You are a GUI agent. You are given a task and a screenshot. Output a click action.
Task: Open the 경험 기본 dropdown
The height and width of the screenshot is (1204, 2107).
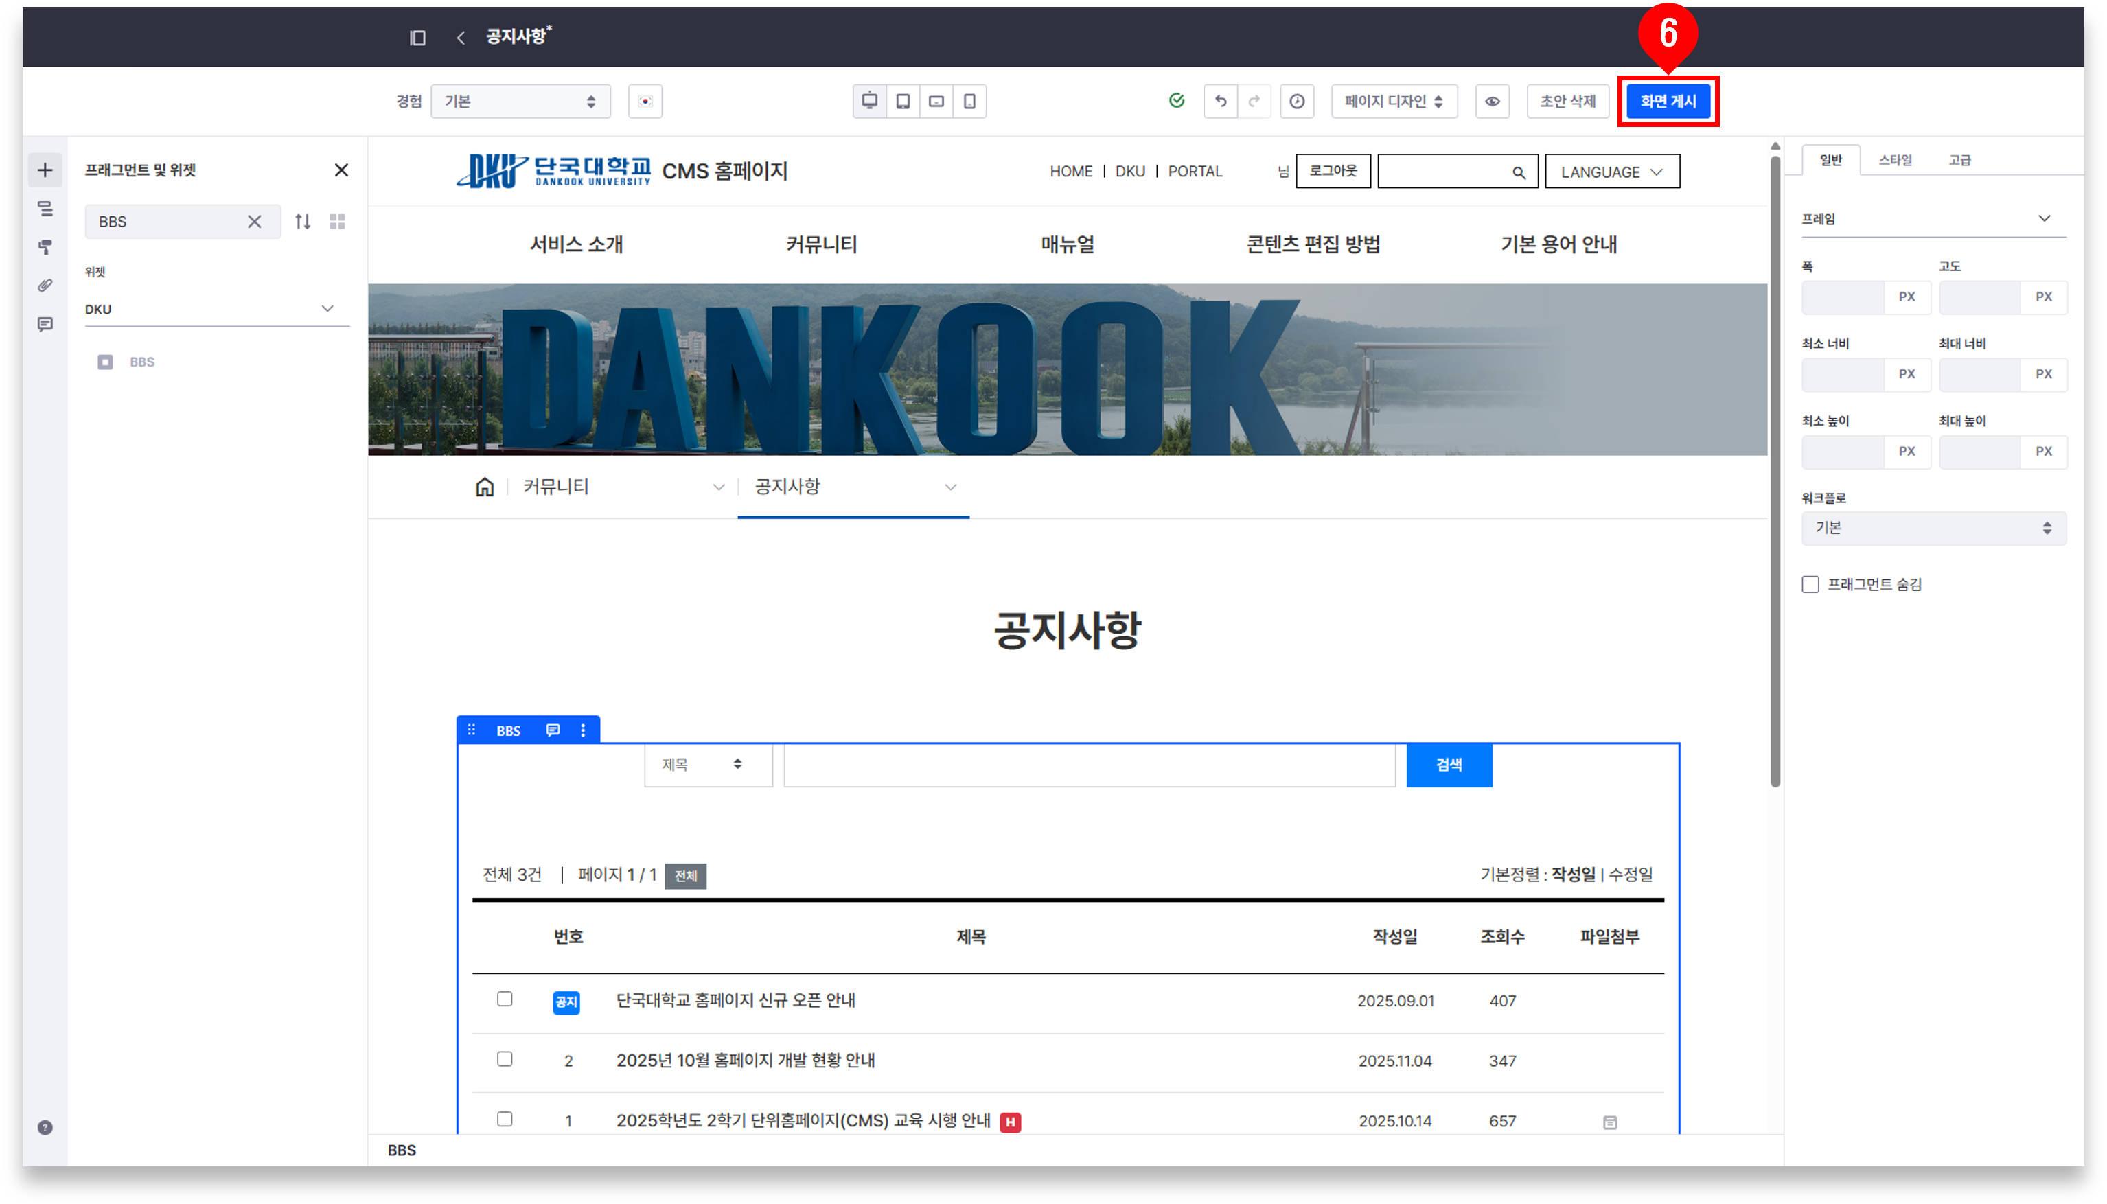520,102
